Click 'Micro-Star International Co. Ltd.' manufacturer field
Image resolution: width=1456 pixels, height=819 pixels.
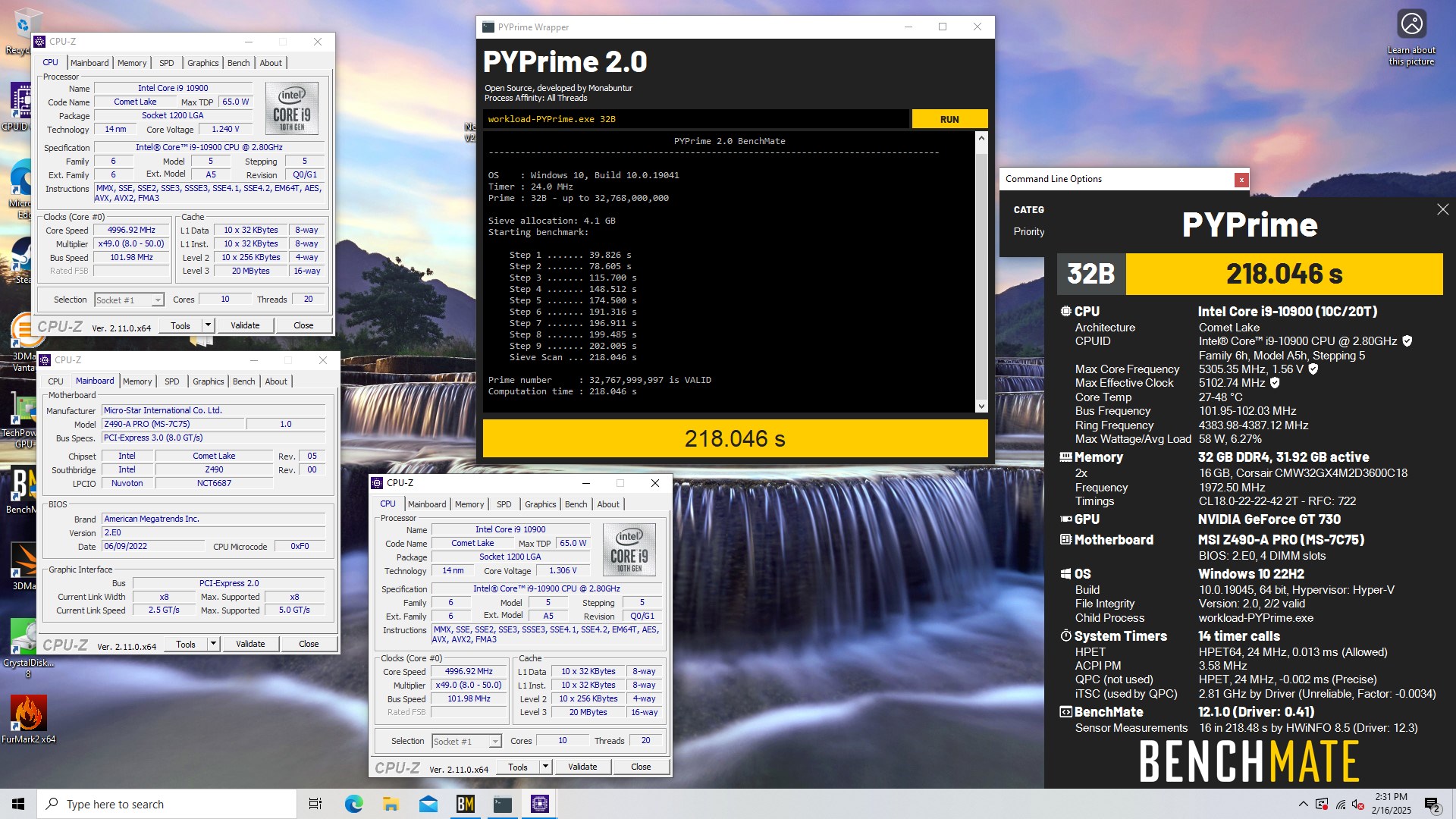click(214, 410)
